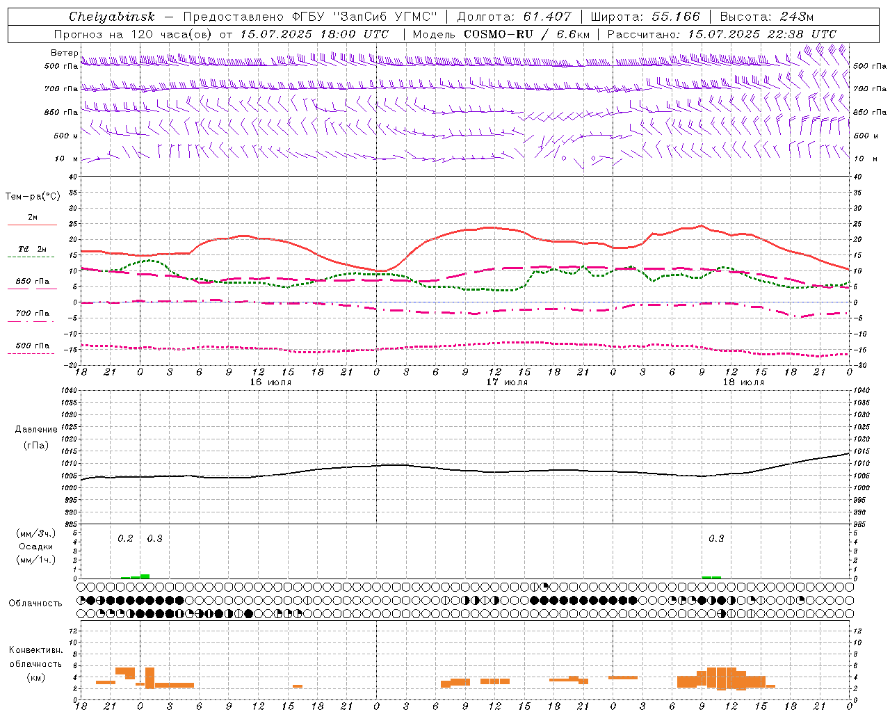Click the solid red line sample under "2м"

tap(32, 225)
